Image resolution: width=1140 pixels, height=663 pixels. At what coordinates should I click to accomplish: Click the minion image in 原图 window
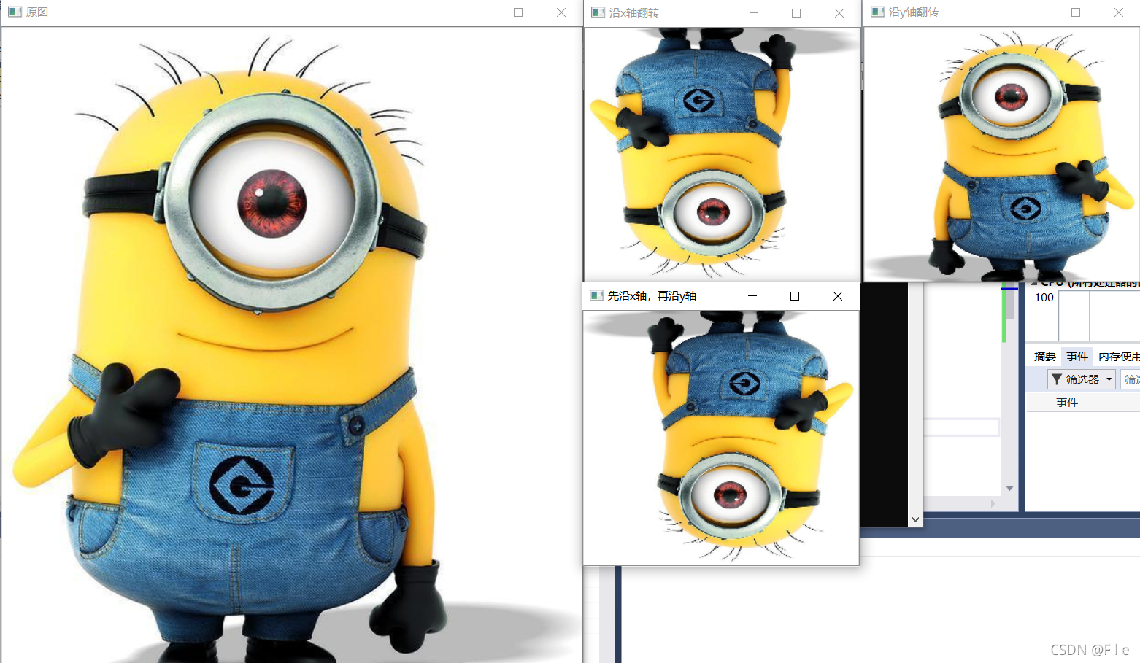point(291,345)
